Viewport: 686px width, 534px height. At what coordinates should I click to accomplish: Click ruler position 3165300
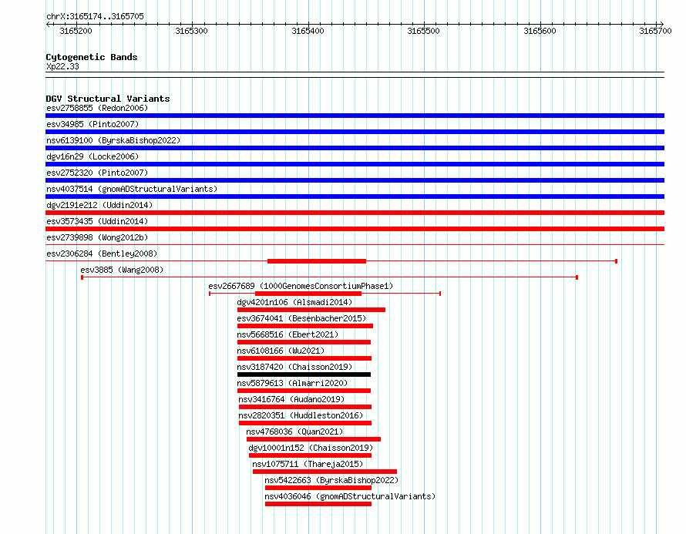click(x=191, y=31)
